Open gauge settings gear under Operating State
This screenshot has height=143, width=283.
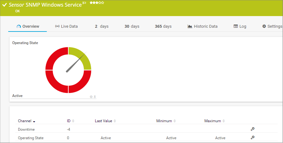click(x=91, y=97)
